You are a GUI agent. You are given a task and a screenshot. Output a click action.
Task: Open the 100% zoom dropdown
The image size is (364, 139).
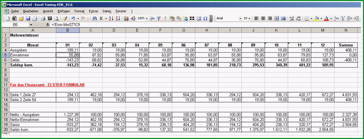pyautogui.click(x=147, y=19)
